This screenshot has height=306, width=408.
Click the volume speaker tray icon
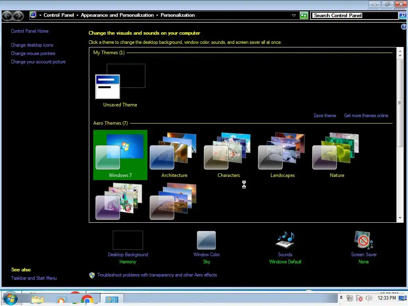(369, 298)
